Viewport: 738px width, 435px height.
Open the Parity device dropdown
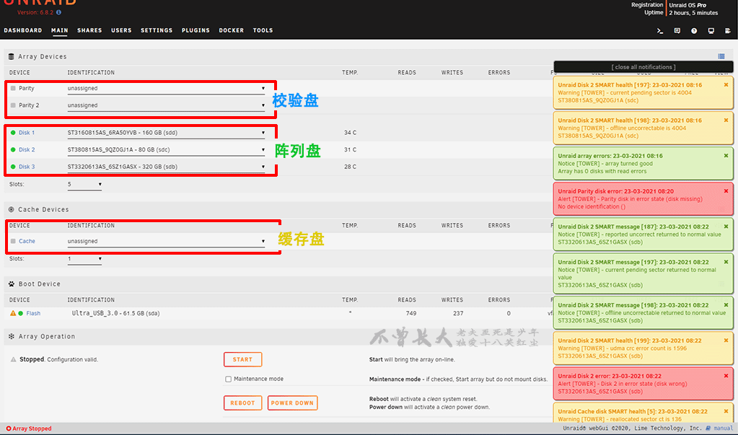click(166, 89)
